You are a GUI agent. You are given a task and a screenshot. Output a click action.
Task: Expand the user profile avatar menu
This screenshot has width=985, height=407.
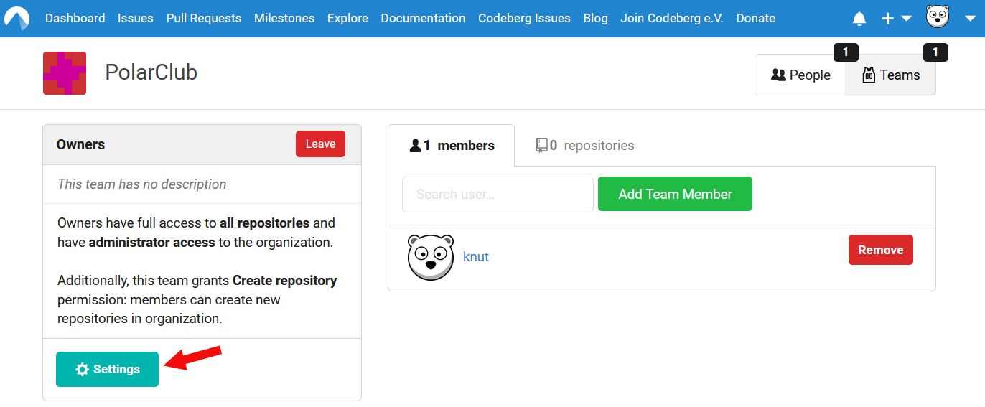point(948,17)
